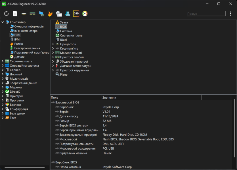This screenshot has height=170, width=237.
Task: Select the DMI tree item
Action: pos(15,35)
